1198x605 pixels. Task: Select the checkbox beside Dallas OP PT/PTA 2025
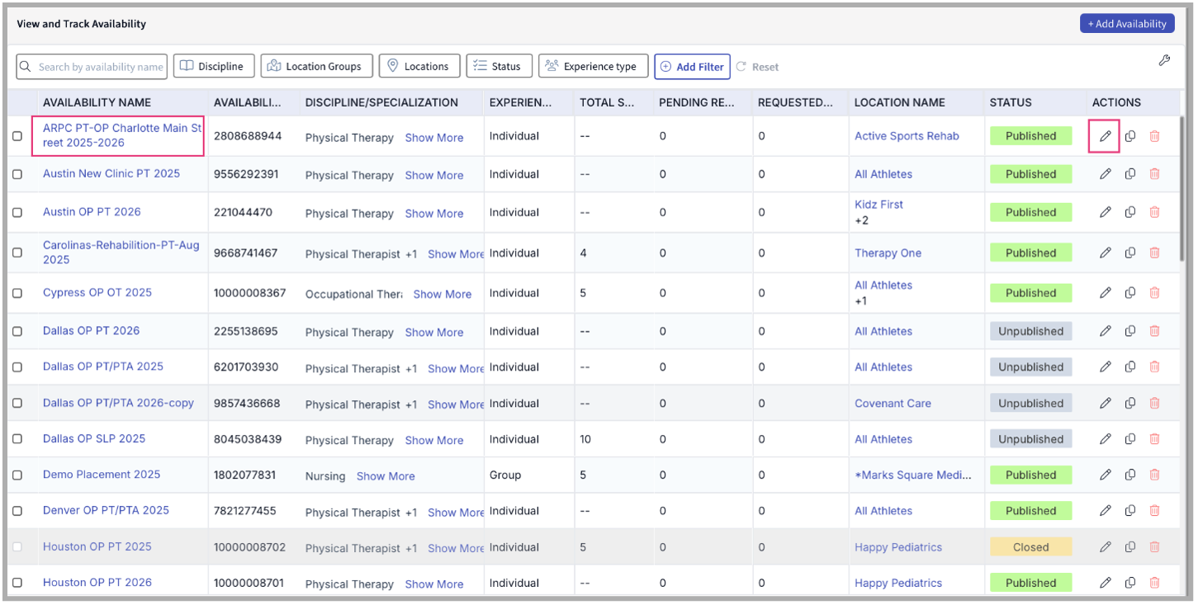click(17, 366)
